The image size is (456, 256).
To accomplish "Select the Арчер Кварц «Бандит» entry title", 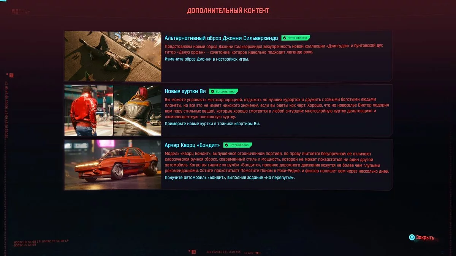I will pos(192,145).
